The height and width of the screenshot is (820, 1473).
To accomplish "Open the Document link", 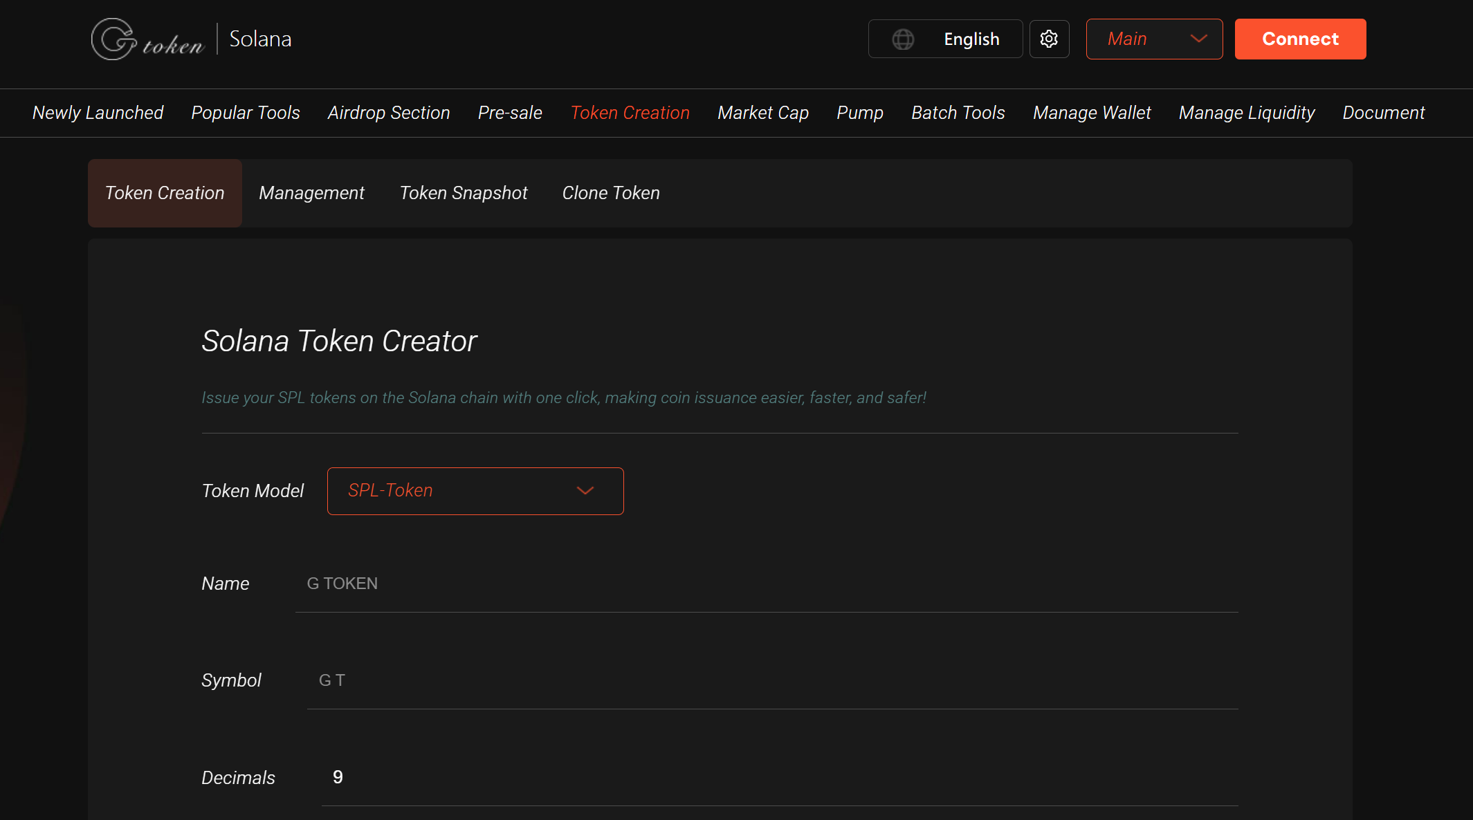I will (x=1384, y=113).
